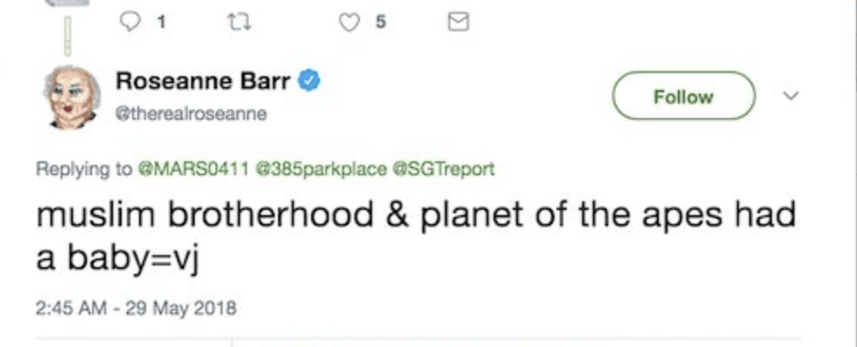Click the "Replying to" label

83,169
